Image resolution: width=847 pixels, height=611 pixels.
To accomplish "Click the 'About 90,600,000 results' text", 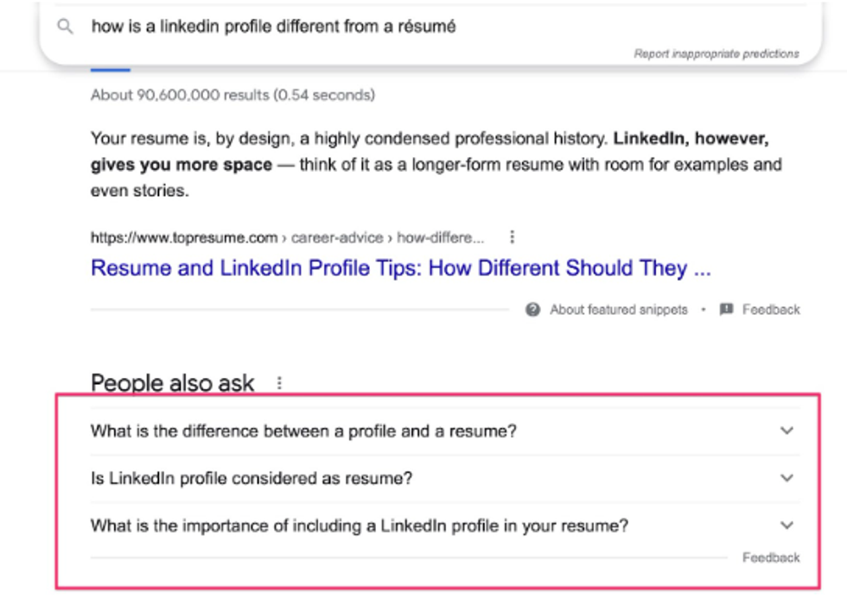I will (232, 95).
